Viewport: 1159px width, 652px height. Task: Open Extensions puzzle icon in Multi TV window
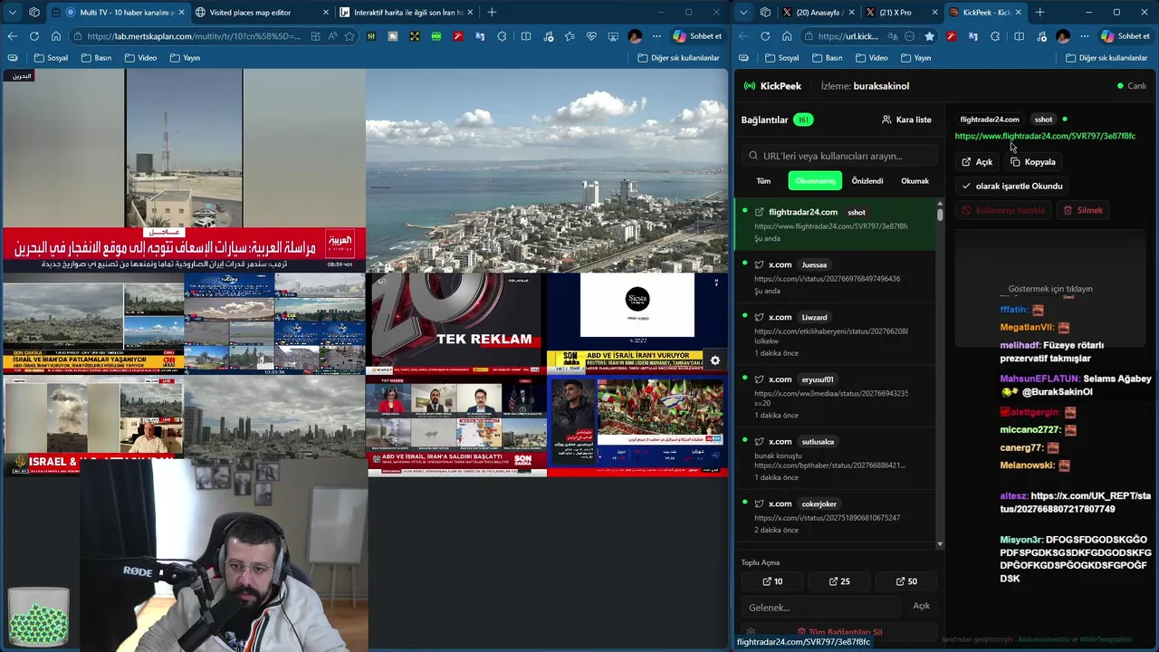pyautogui.click(x=502, y=36)
